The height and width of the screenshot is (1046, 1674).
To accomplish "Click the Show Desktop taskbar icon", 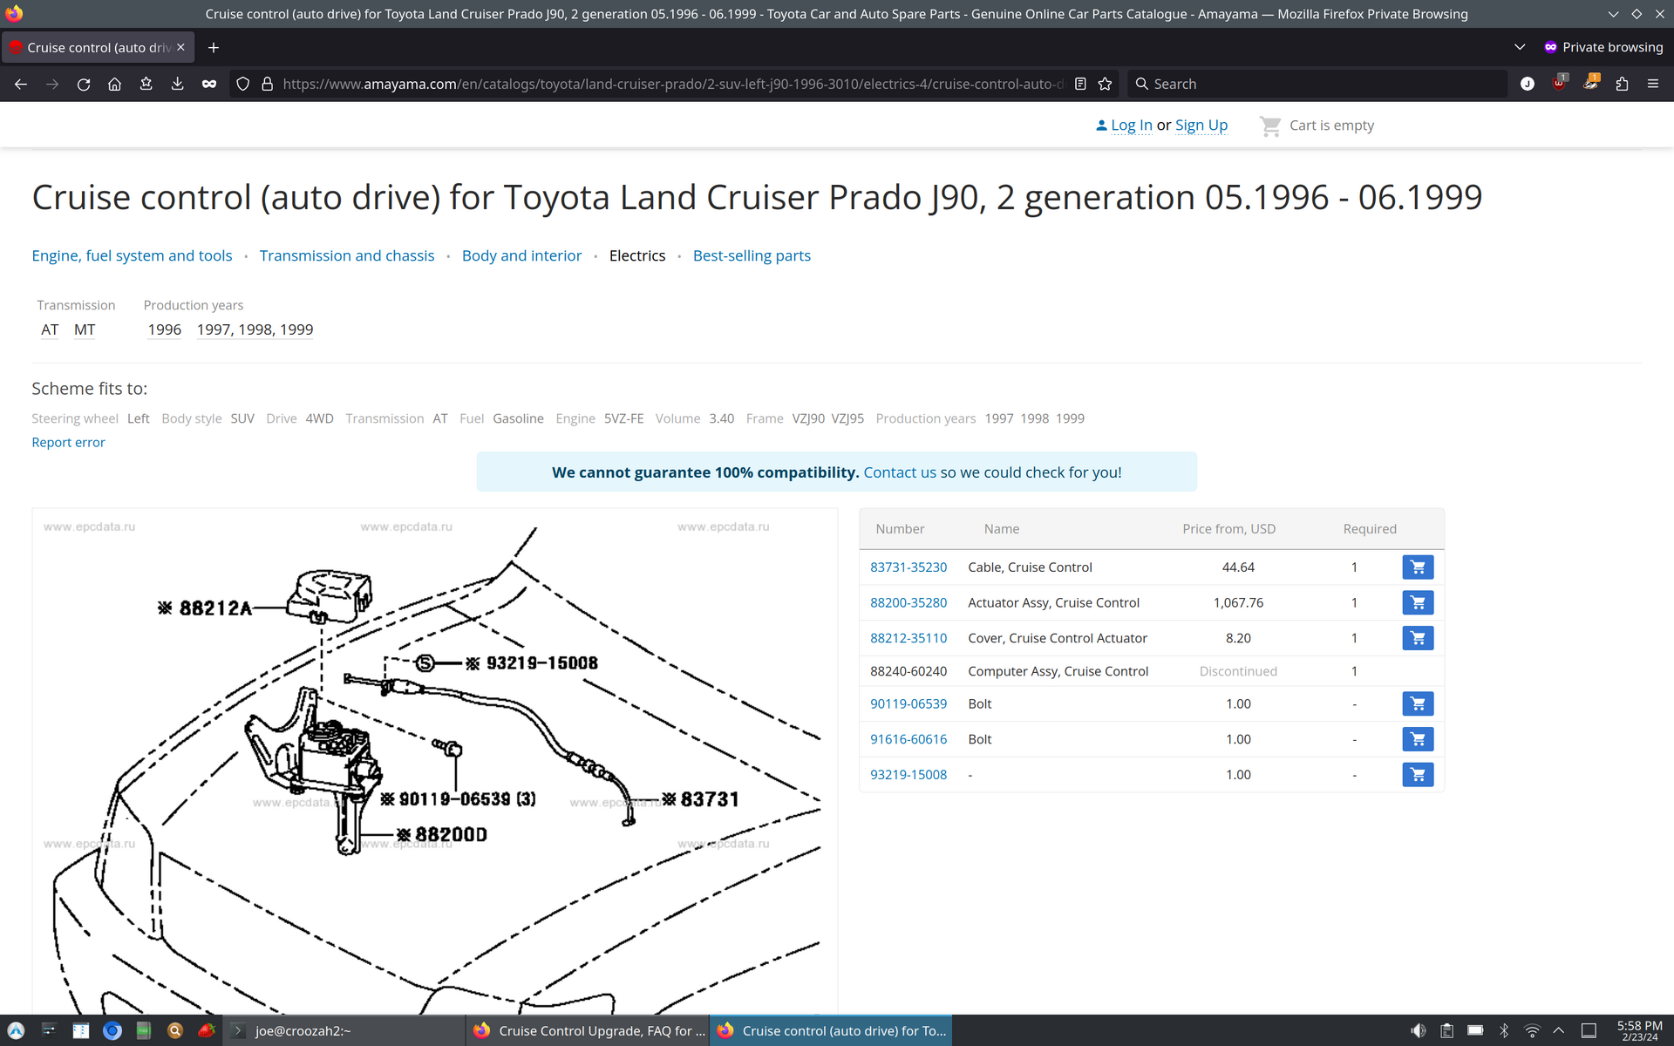I will [1589, 1030].
